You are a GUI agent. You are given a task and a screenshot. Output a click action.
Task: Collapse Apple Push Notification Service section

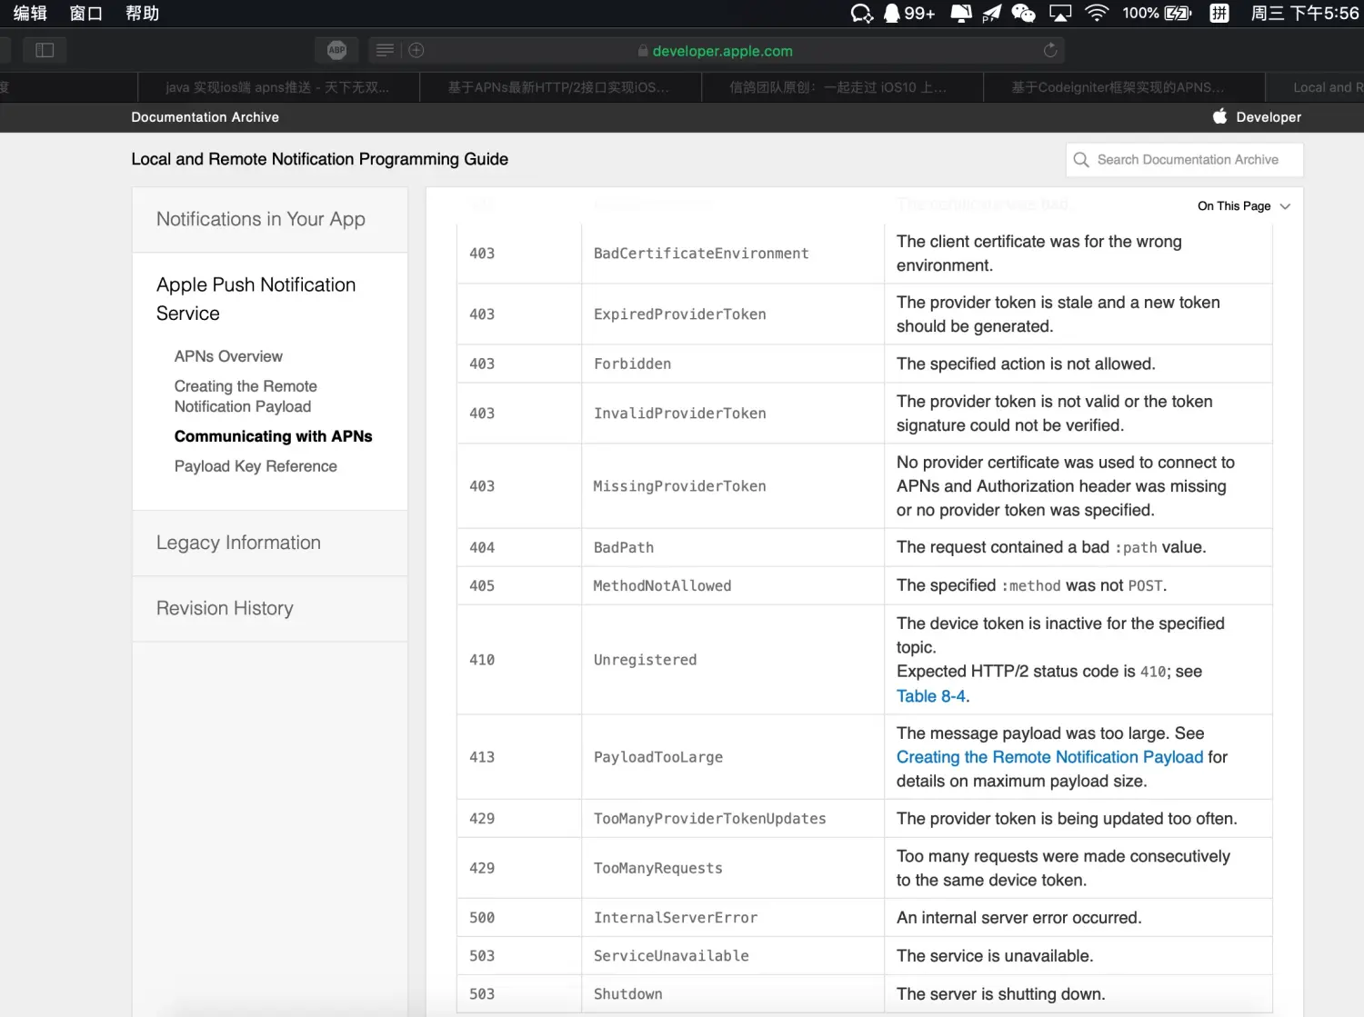coord(256,299)
